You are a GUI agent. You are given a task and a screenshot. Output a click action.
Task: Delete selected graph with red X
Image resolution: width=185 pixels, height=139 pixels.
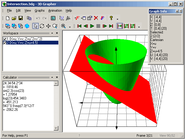[96, 18]
